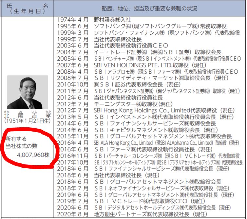Click the ㈱SBI証券代表取締役会長 entry
247x219 pixels.
pos(137,85)
